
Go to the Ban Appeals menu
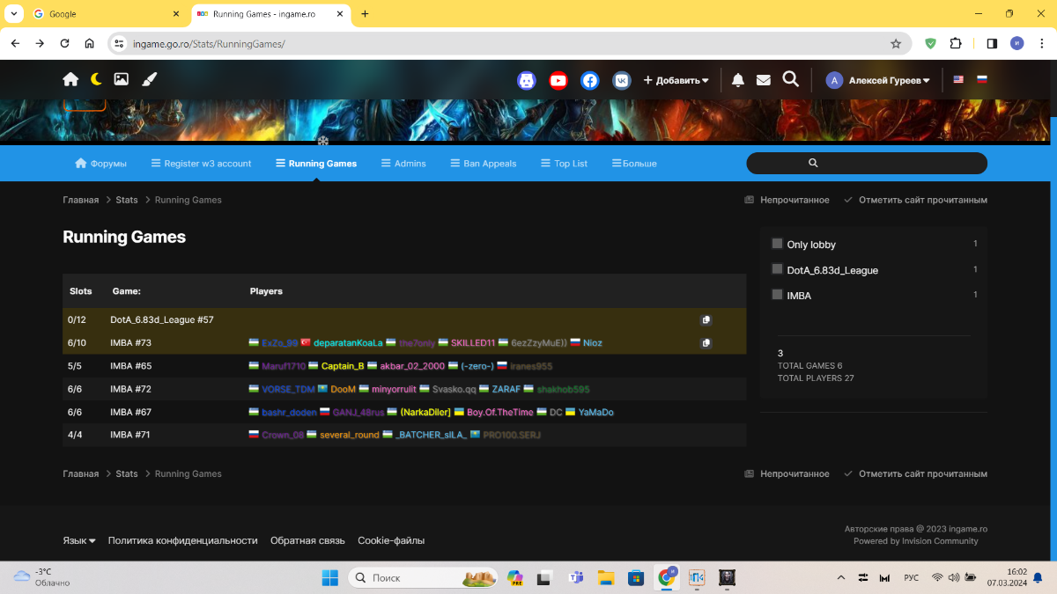click(x=483, y=163)
